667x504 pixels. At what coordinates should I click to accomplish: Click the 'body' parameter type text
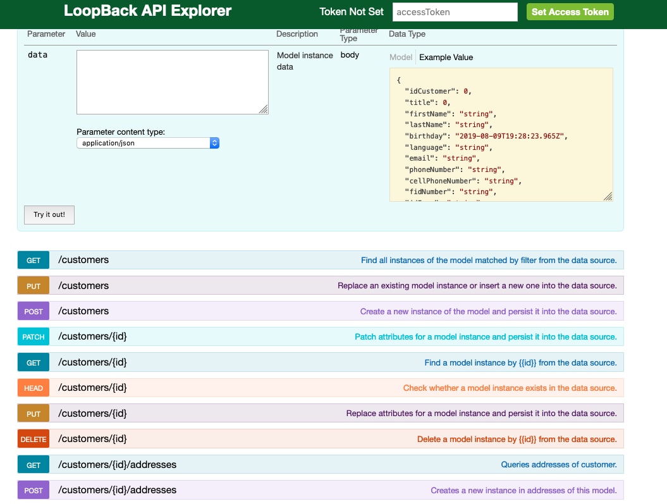(350, 55)
